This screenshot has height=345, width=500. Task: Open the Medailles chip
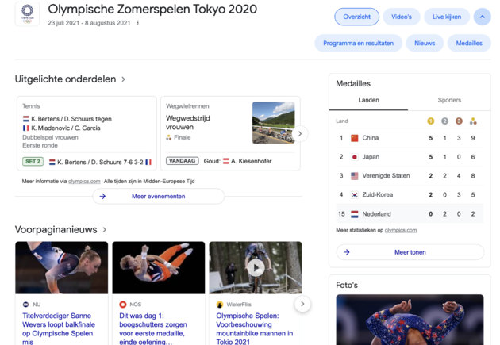coord(469,43)
